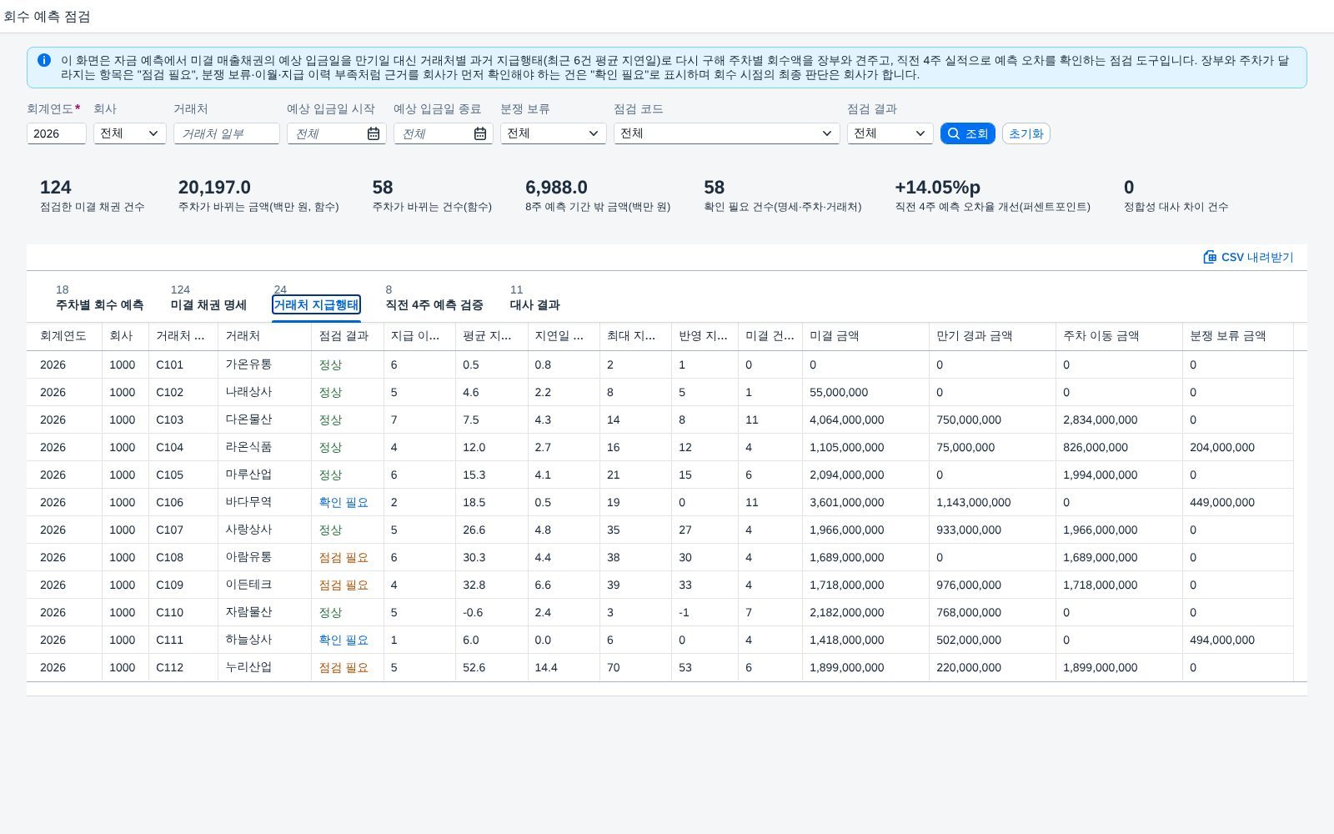
Task: Open the 대사 결과 tab
Action: click(x=534, y=304)
